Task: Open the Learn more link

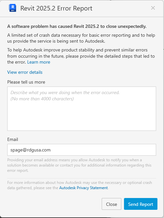Action: point(39,62)
